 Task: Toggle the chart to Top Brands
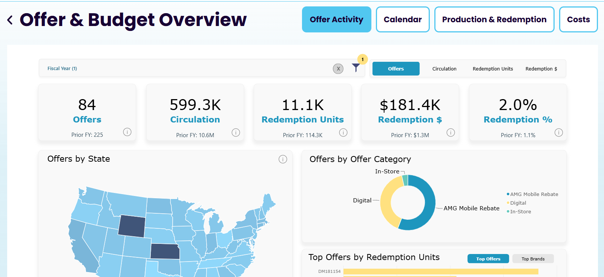[533, 259]
